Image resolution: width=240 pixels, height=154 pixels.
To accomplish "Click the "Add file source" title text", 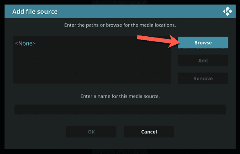I will [35, 12].
